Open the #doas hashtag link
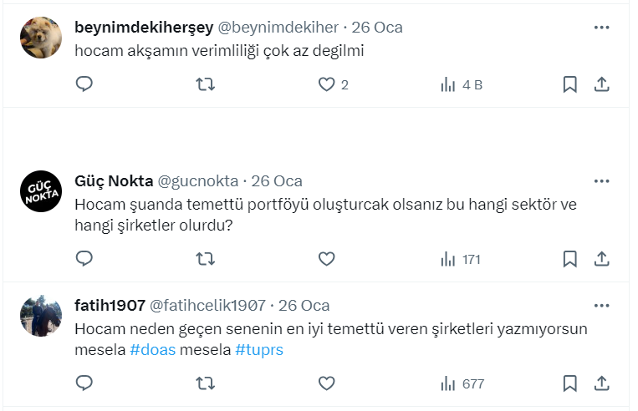Screen dimensions: 638x411 (153, 350)
